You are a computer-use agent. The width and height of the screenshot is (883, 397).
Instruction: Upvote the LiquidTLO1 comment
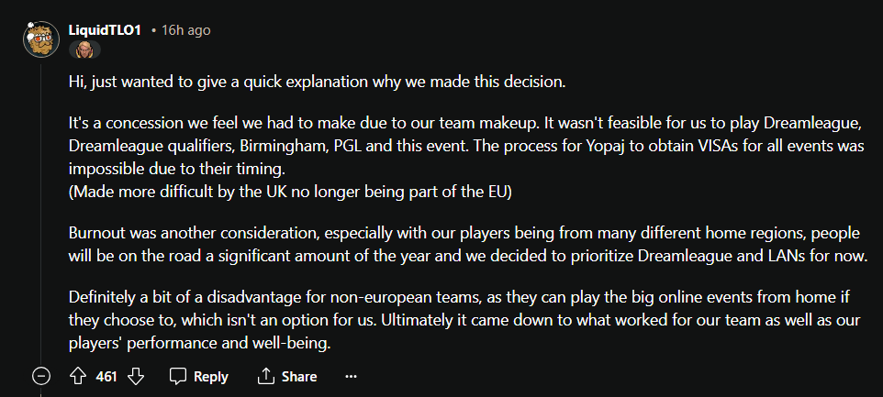tap(78, 377)
